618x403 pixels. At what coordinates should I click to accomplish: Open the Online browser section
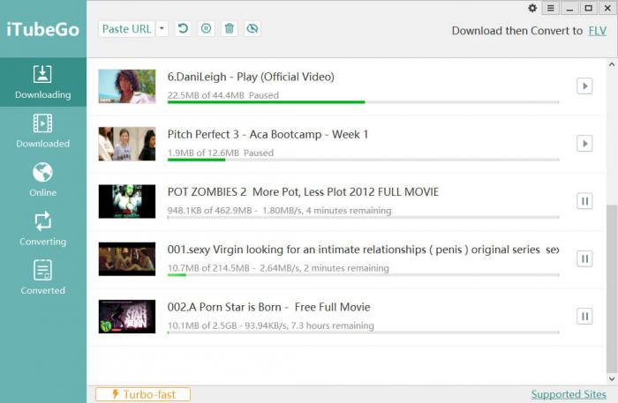43,180
